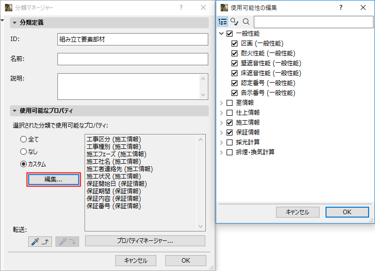This screenshot has width=375, height=271.
Task: Click property list scroll-up arrow
Action: pos(201,139)
